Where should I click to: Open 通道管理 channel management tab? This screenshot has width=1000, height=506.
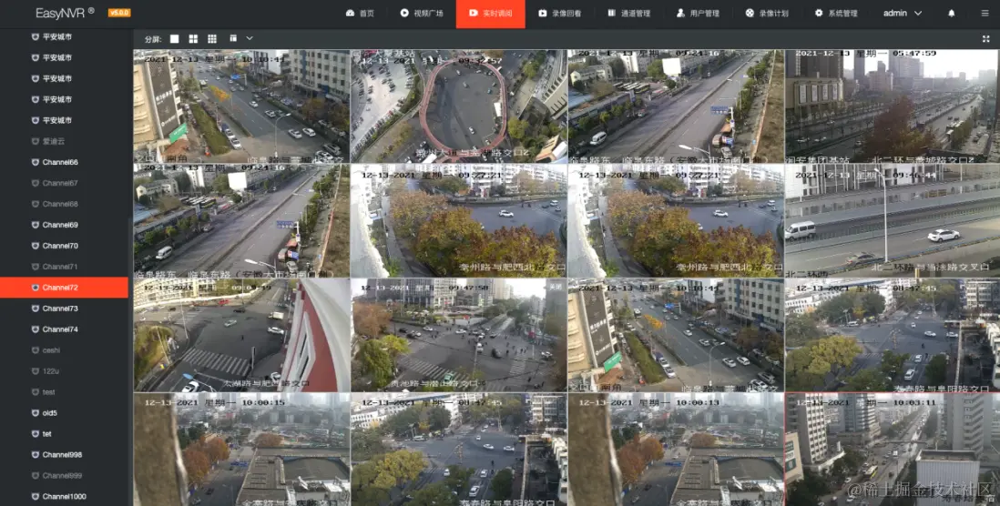(x=628, y=14)
